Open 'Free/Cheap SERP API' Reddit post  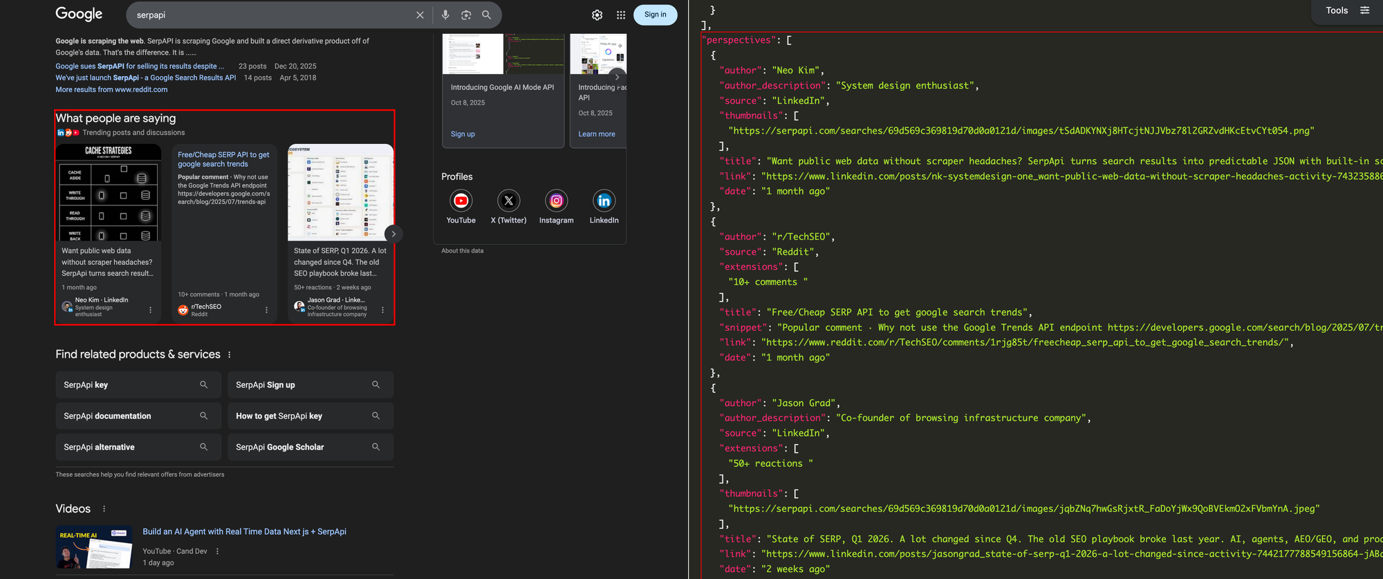click(223, 159)
